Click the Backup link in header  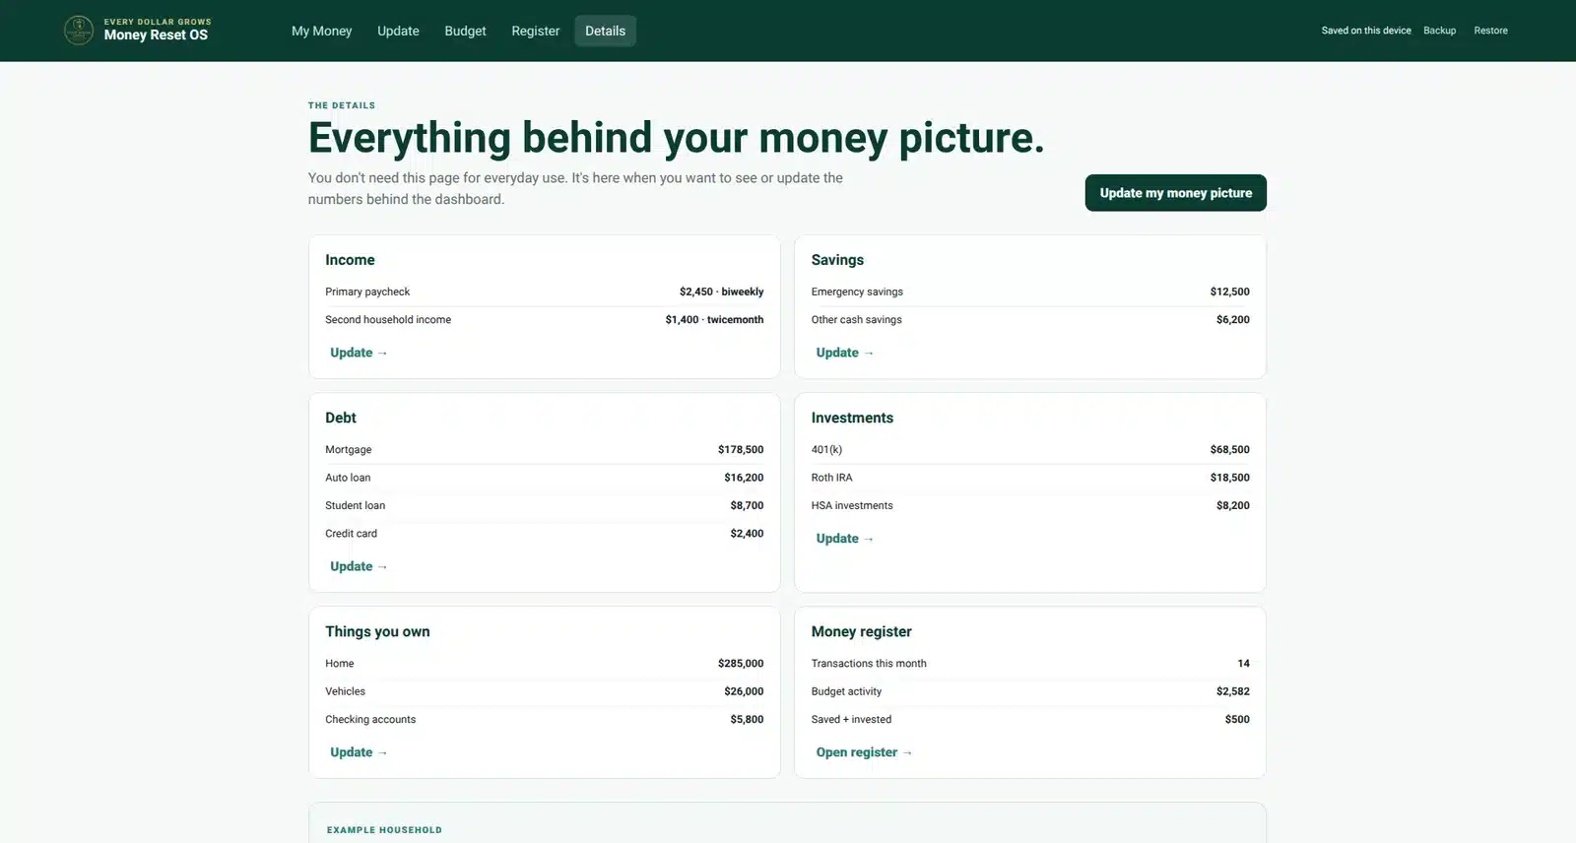[x=1439, y=31]
